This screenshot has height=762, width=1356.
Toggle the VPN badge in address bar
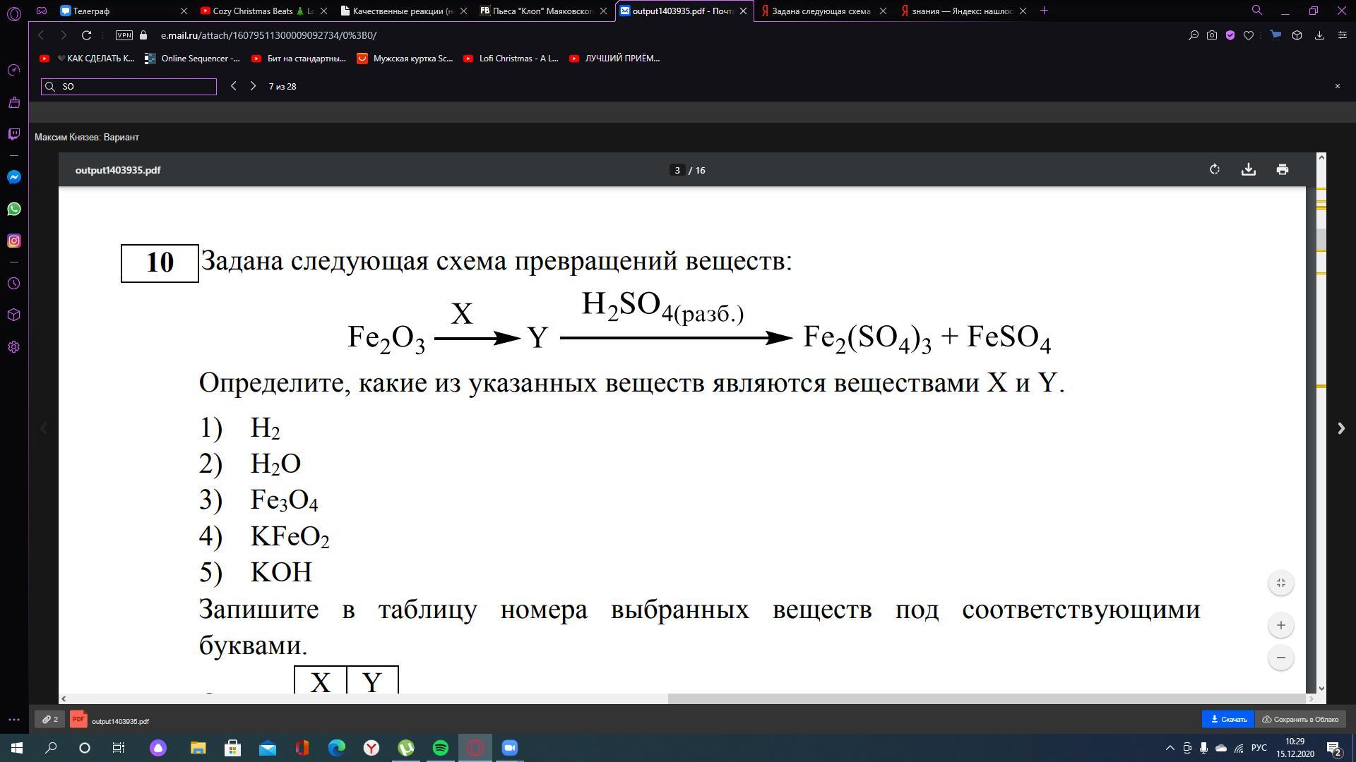124,35
